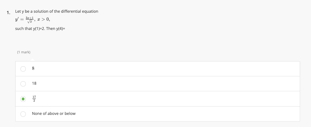Click the answer label "18"
The width and height of the screenshot is (311, 127).
(x=34, y=83)
